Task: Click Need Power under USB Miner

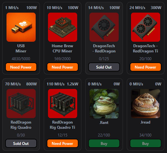Action: [21, 67]
